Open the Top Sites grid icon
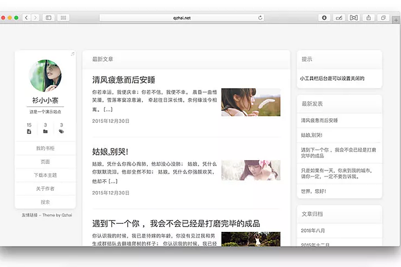The image size is (401, 267). [63, 18]
